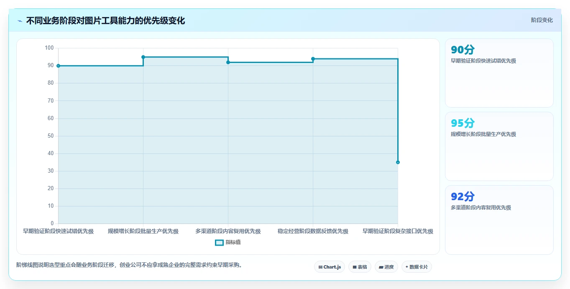Click the data point at value 35
The width and height of the screenshot is (570, 289).
pyautogui.click(x=398, y=162)
